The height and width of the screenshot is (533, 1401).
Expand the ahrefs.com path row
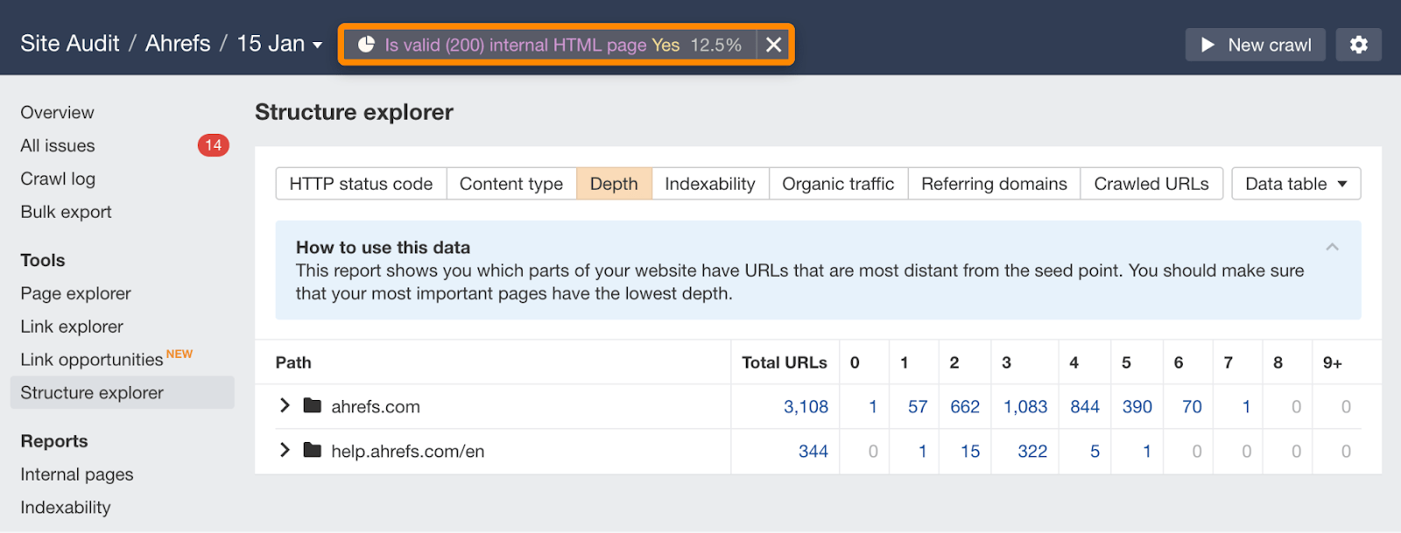click(285, 405)
